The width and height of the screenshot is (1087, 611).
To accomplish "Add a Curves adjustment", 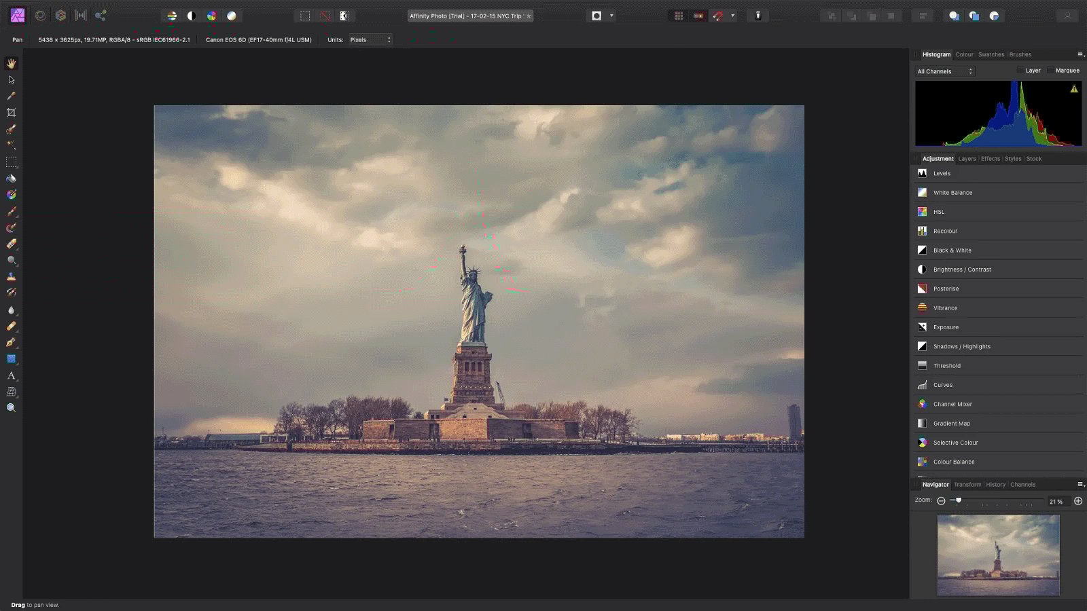I will (943, 385).
